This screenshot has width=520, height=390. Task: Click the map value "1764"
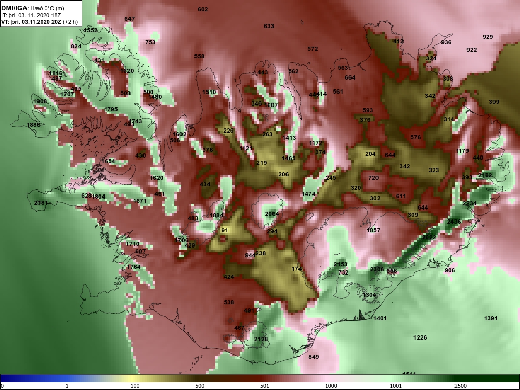click(134, 267)
